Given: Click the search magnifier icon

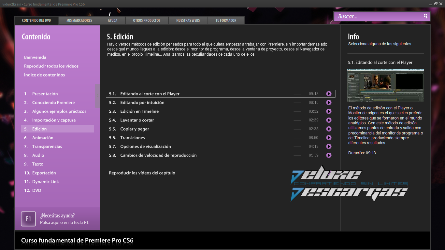Looking at the screenshot, I should 425,16.
